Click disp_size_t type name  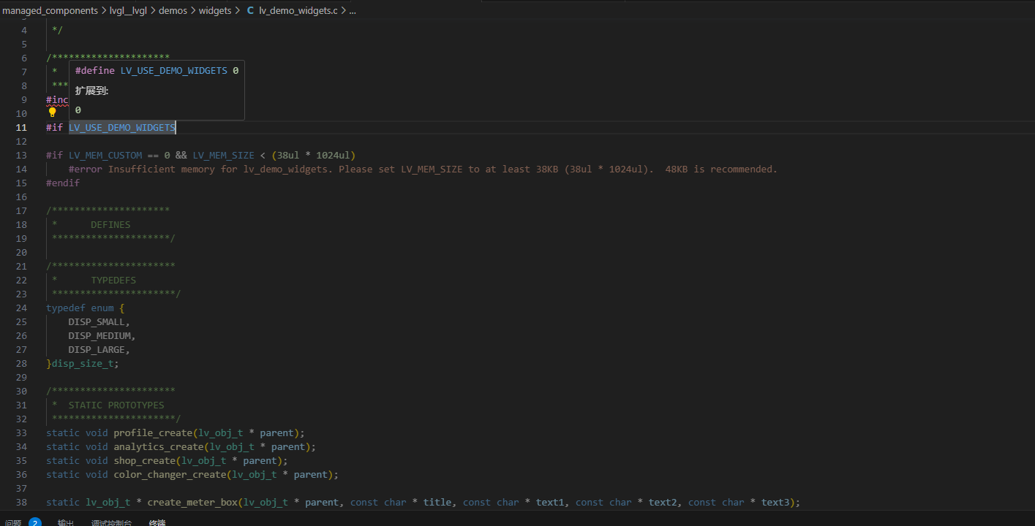tap(82, 363)
